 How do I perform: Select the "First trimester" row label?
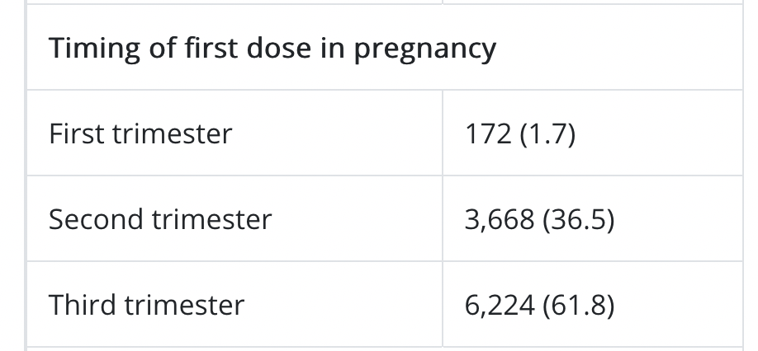tap(140, 133)
